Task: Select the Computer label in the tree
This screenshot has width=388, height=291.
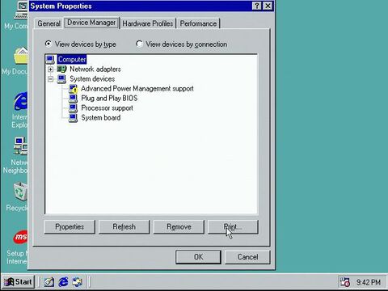Action: coord(72,60)
